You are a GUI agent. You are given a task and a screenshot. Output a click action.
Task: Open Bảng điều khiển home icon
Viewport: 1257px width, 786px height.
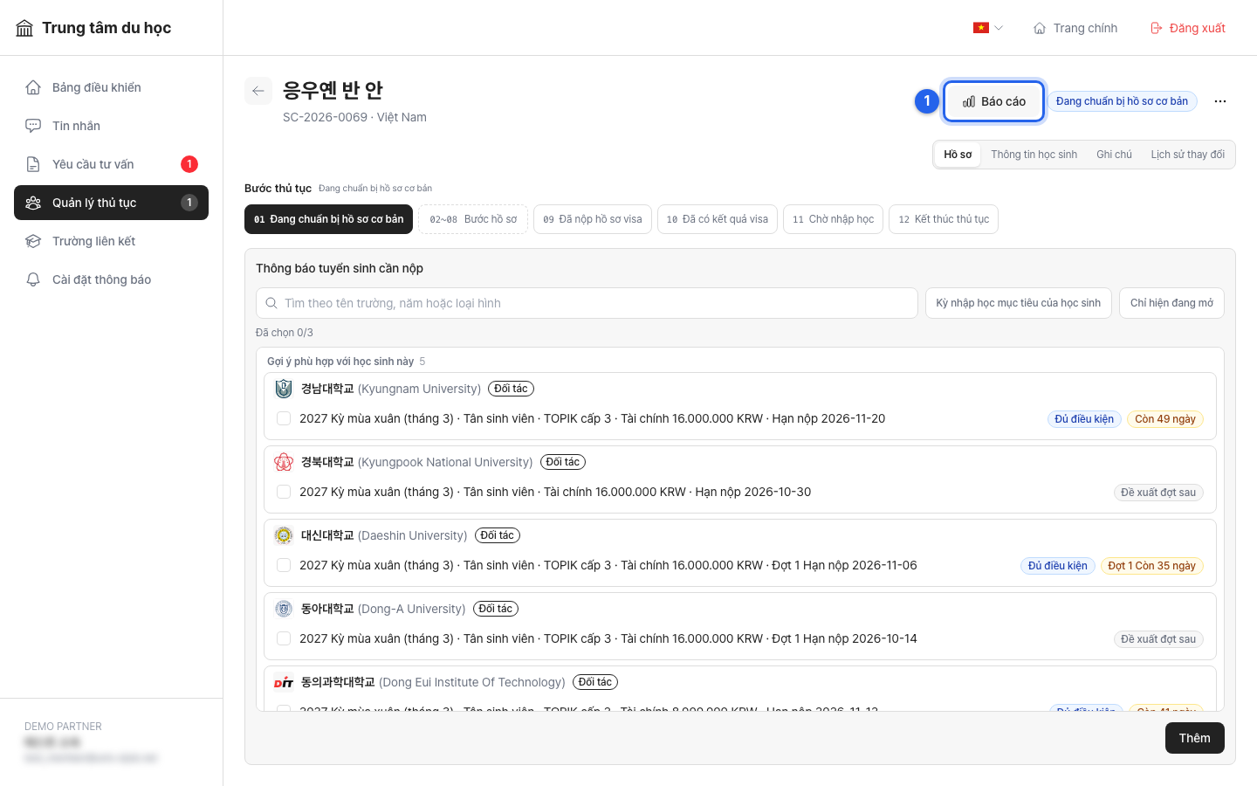point(33,87)
